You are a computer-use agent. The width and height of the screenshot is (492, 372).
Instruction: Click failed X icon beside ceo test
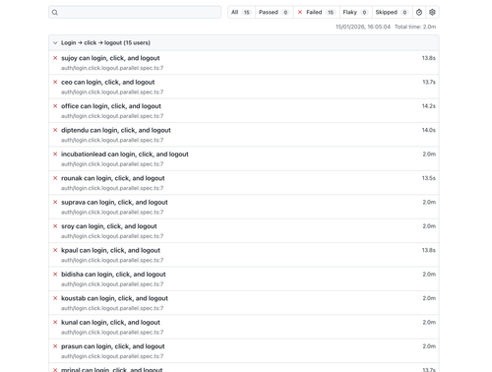55,82
